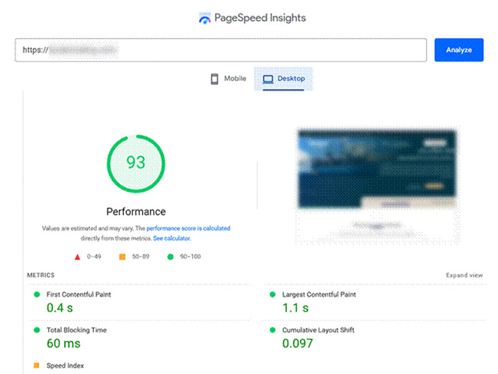The width and height of the screenshot is (498, 374).
Task: Switch to the Mobile tab
Action: pos(228,79)
